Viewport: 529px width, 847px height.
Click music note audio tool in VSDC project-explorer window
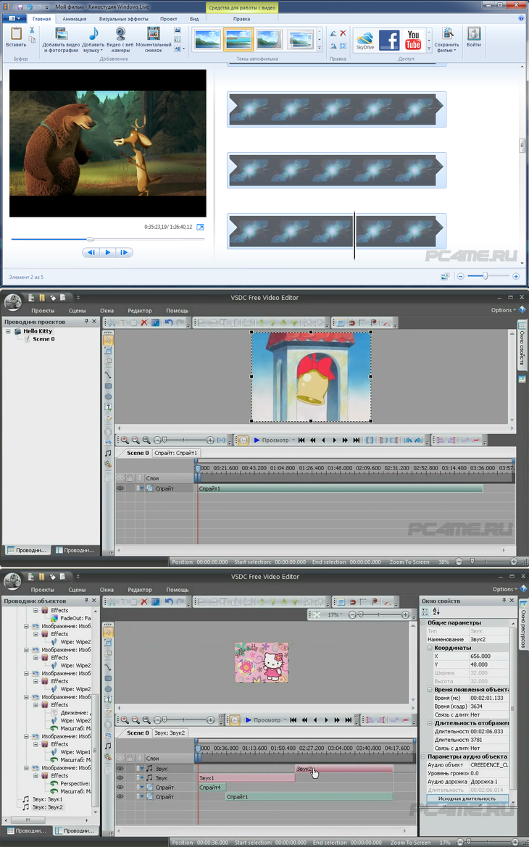108,453
